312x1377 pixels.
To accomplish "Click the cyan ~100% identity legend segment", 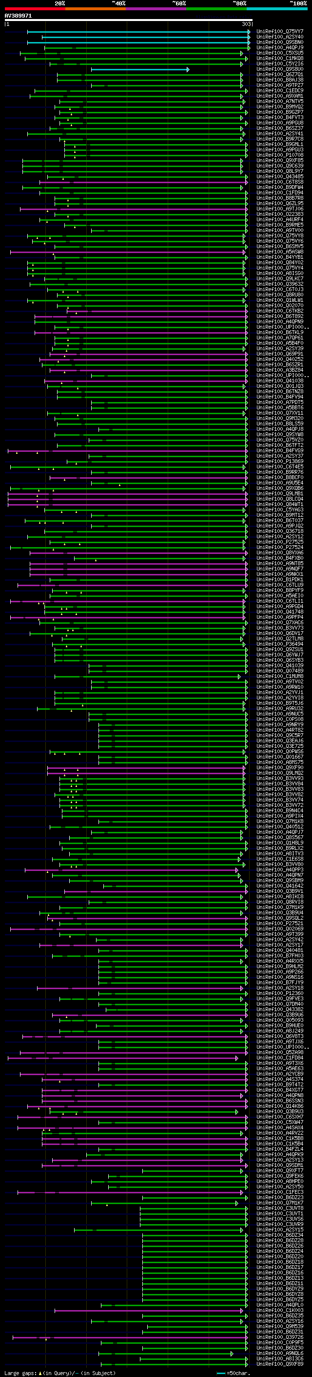I will point(277,9).
